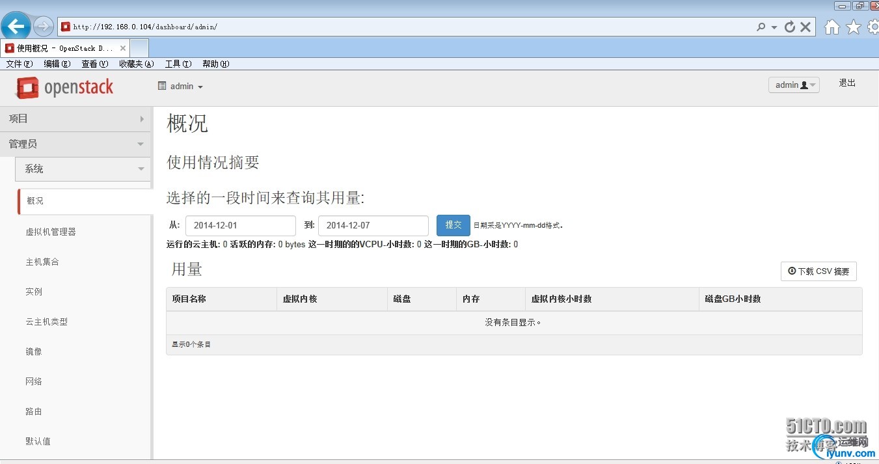The width and height of the screenshot is (879, 464).
Task: Click the 磁盘 column header
Action: (422, 299)
